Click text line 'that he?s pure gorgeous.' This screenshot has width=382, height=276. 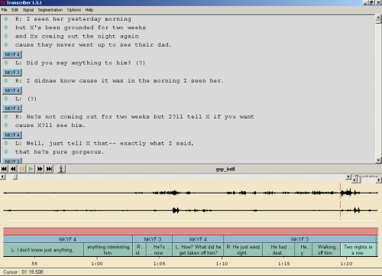click(x=59, y=152)
